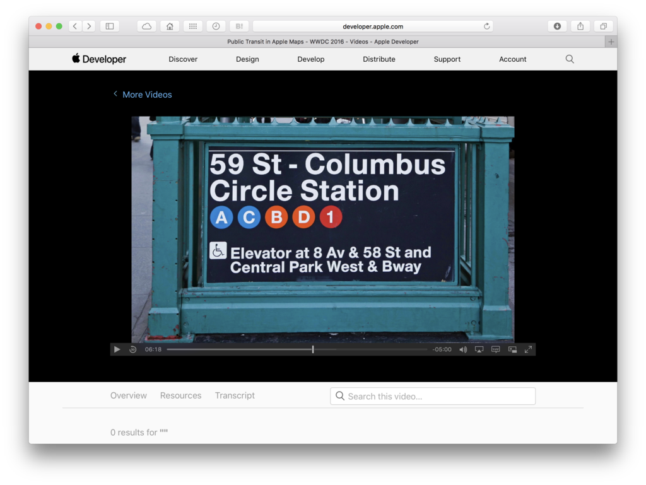Show History via clock icon
The width and height of the screenshot is (646, 485).
(216, 26)
